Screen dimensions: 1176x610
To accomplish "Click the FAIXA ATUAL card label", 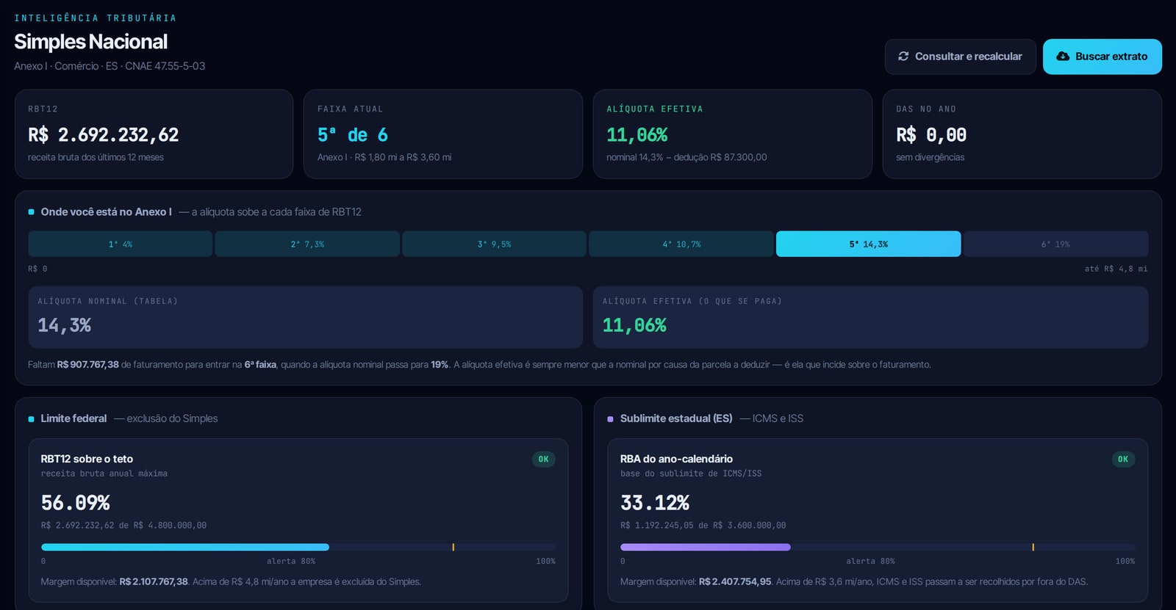I will [x=351, y=109].
